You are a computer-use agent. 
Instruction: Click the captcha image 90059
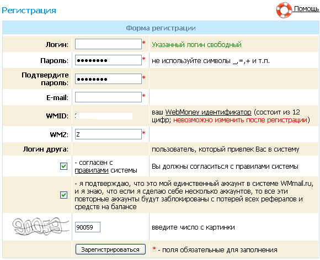point(40,226)
